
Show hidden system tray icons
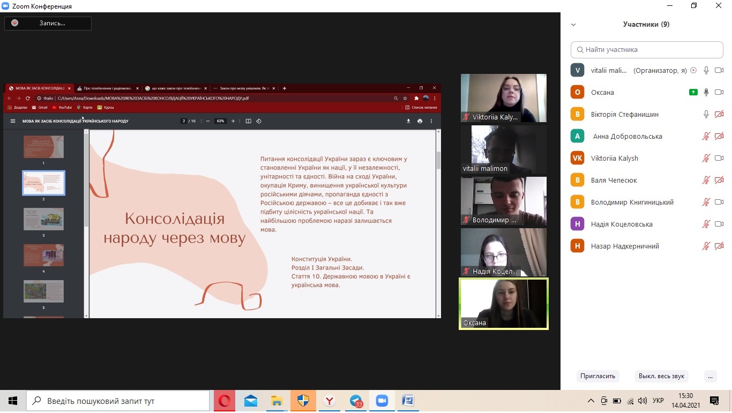[x=591, y=401]
